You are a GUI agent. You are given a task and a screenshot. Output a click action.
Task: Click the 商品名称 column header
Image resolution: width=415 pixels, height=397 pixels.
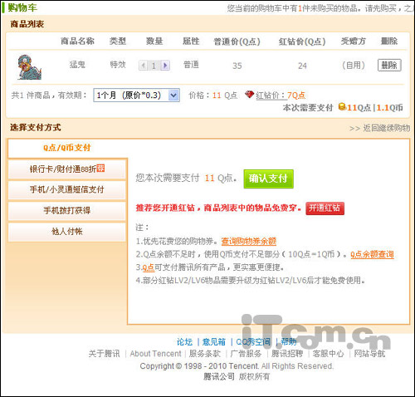(77, 42)
